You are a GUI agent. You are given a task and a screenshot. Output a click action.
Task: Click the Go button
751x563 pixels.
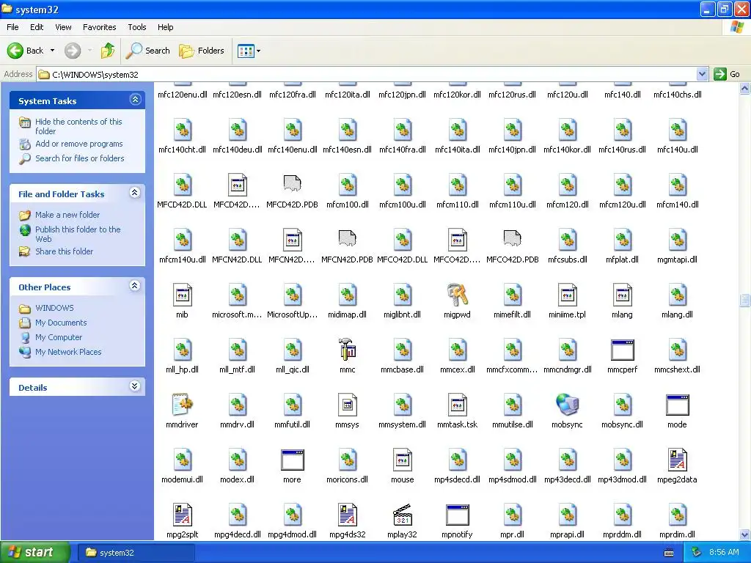click(727, 74)
